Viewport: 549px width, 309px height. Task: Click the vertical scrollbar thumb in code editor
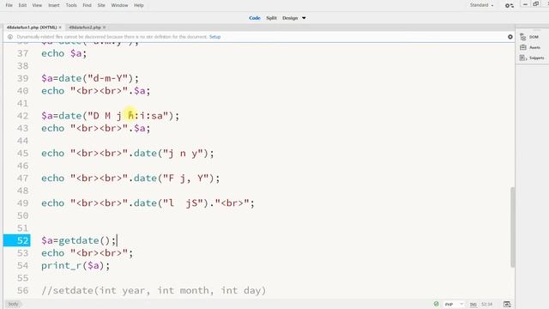coord(513,227)
